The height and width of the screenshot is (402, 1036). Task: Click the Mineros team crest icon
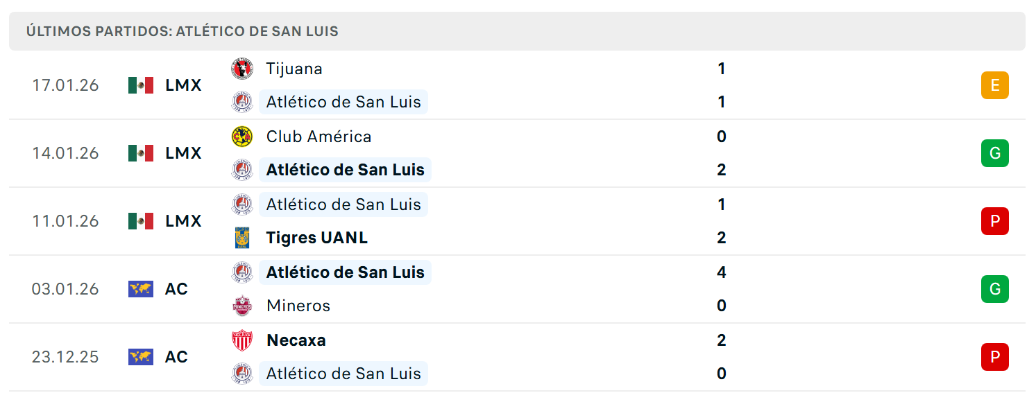(242, 306)
